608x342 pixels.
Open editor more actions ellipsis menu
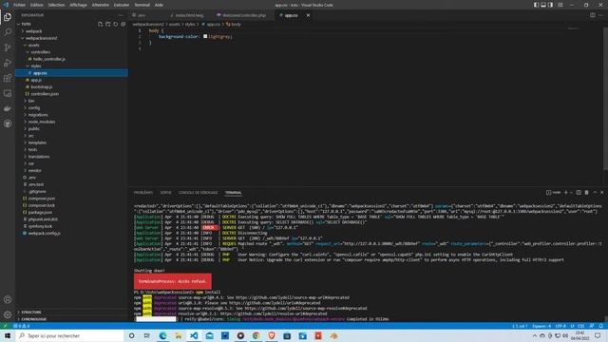tap(600, 15)
